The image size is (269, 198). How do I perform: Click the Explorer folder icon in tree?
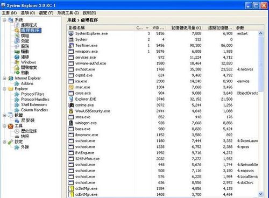(x=11, y=89)
